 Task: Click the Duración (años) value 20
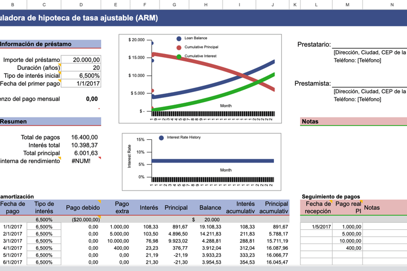(x=81, y=68)
